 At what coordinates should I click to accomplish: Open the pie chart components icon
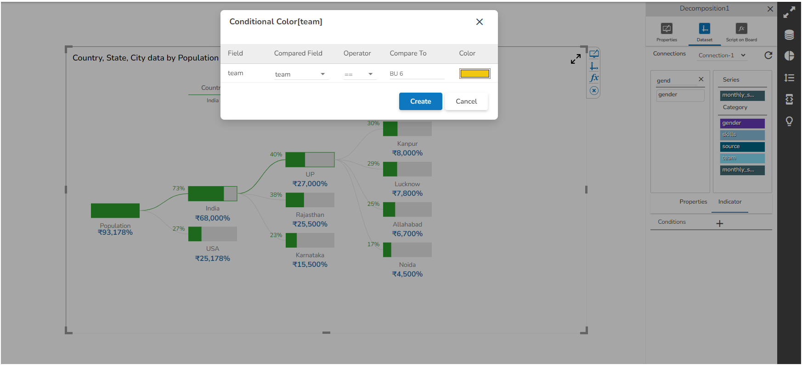(x=789, y=56)
